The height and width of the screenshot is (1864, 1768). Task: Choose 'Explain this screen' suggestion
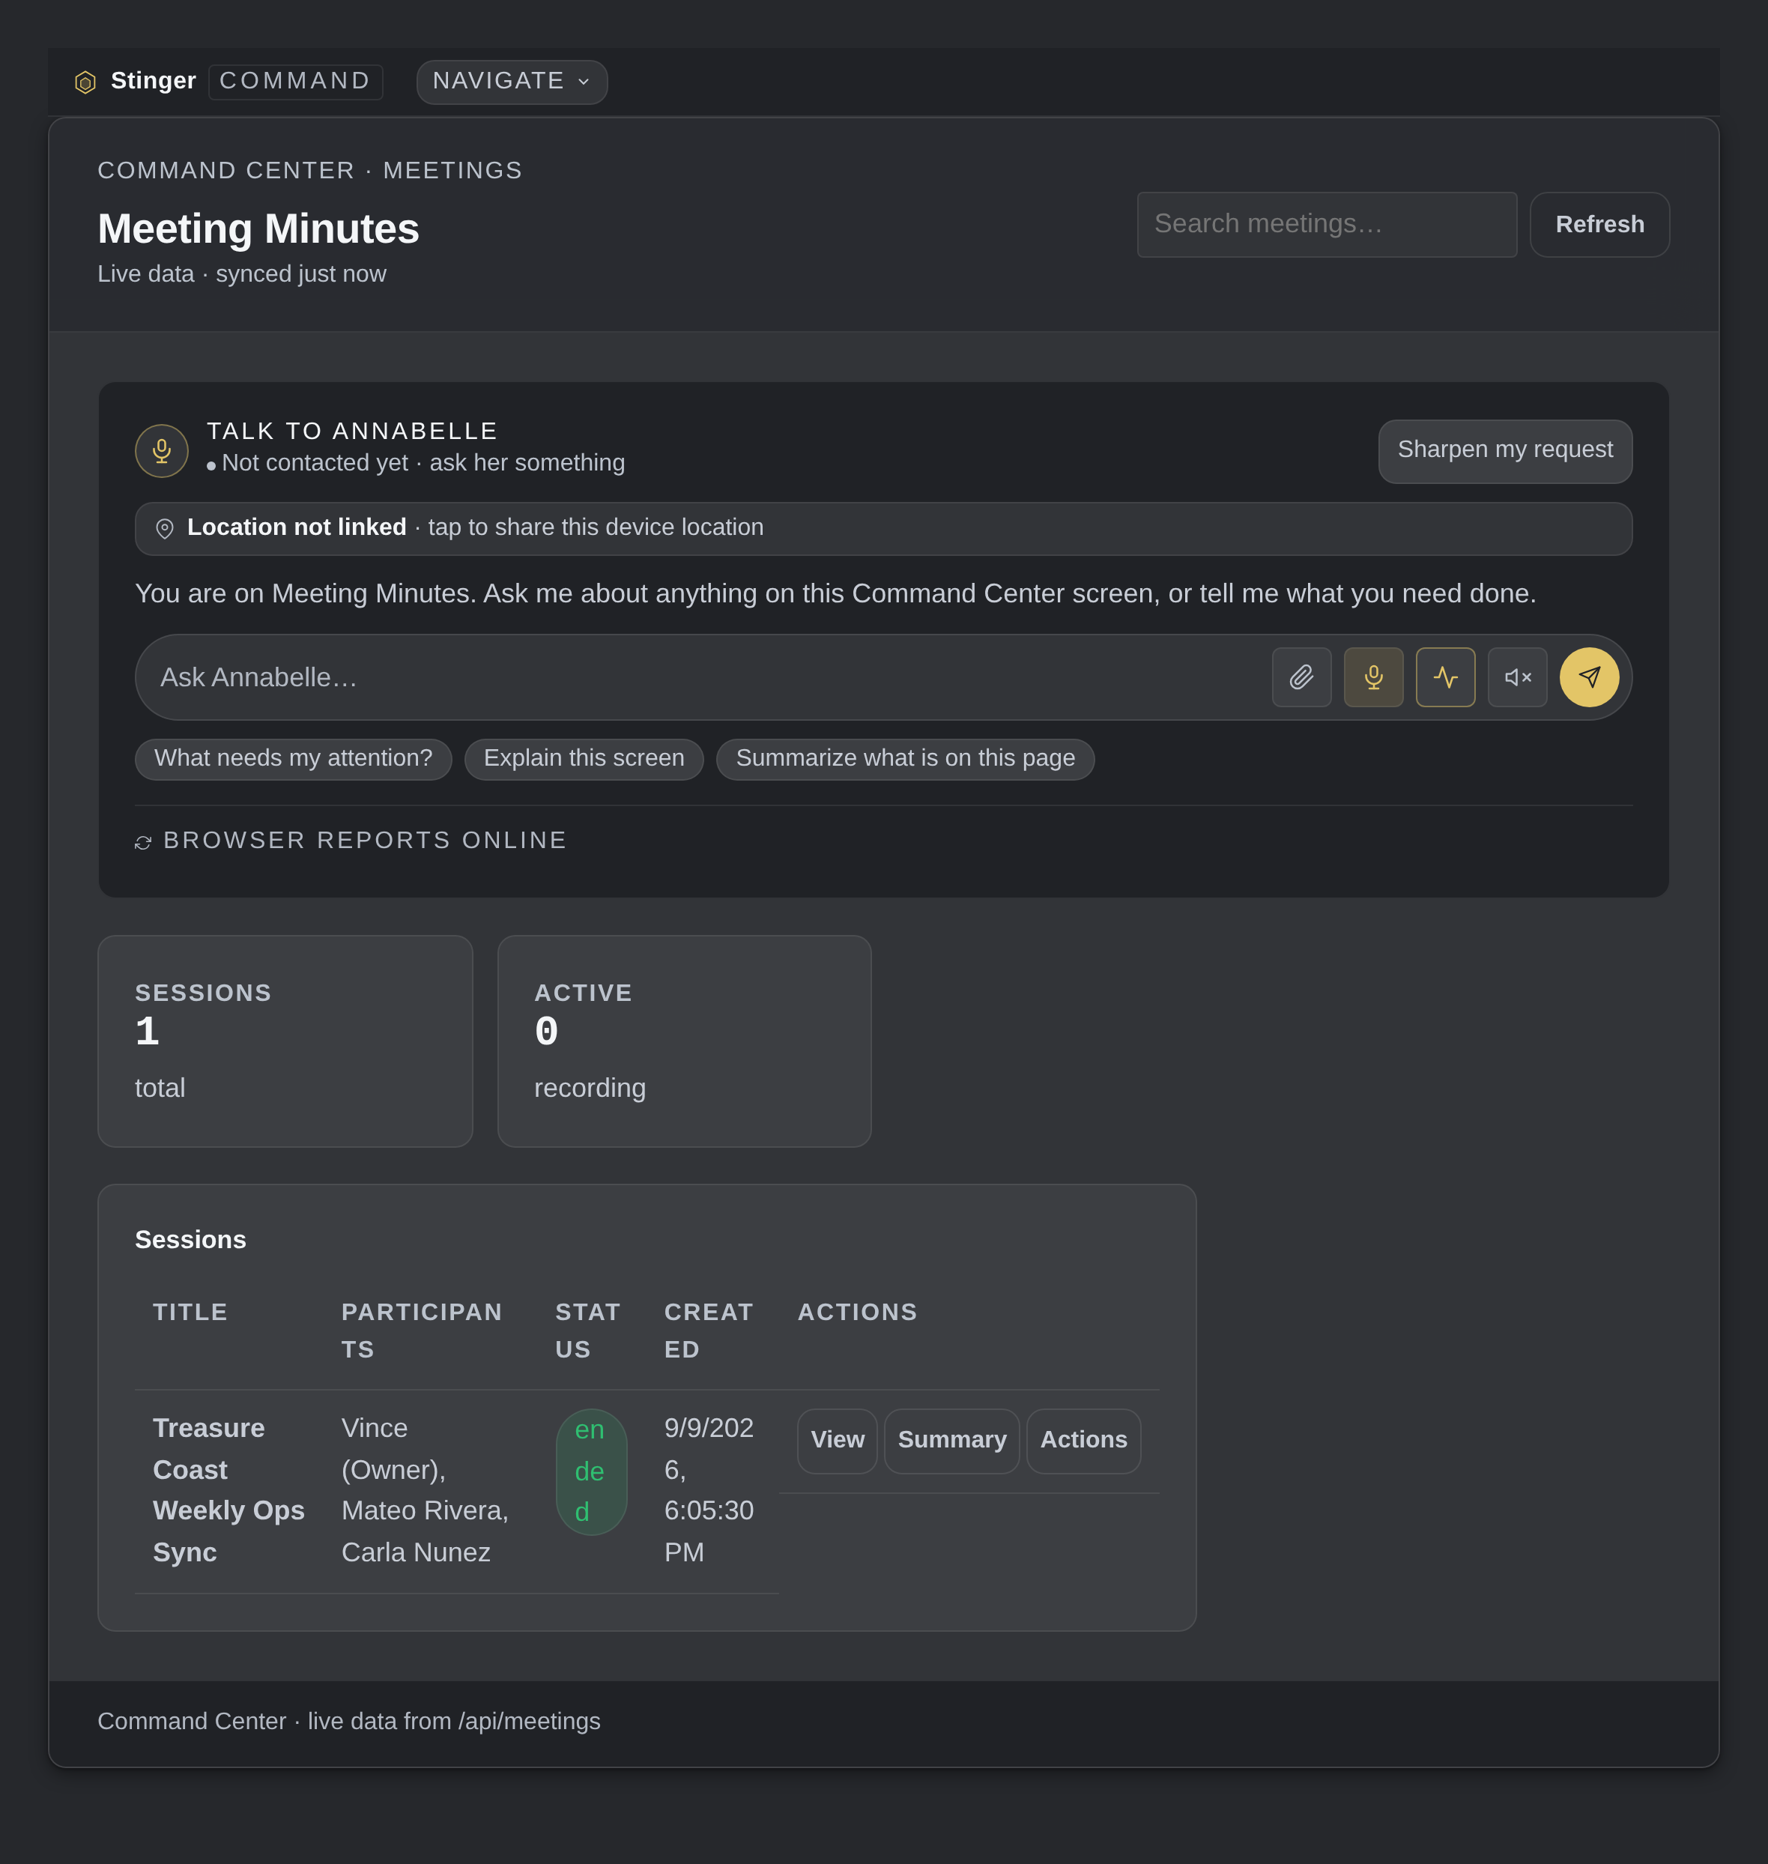pyautogui.click(x=584, y=759)
